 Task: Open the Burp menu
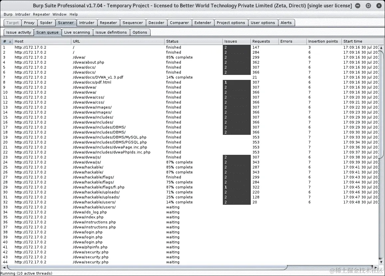(8, 15)
